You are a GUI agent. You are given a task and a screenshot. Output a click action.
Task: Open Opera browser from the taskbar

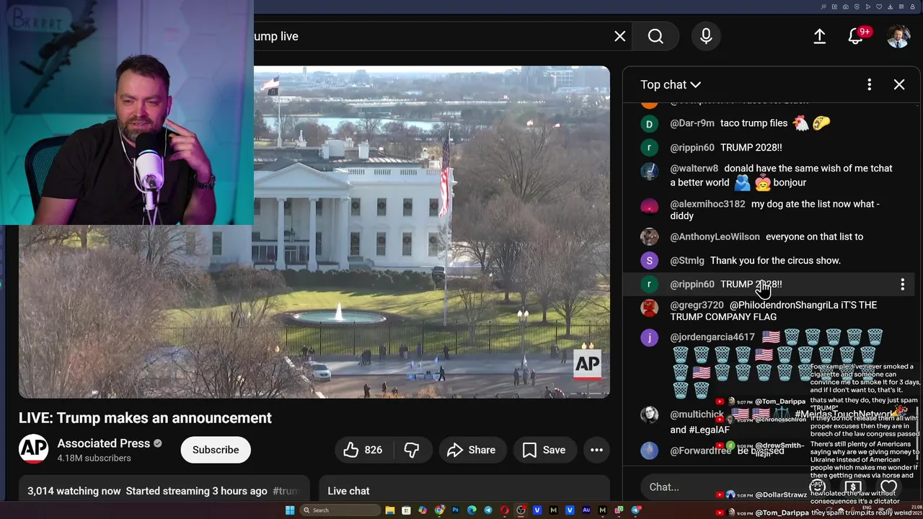505,510
